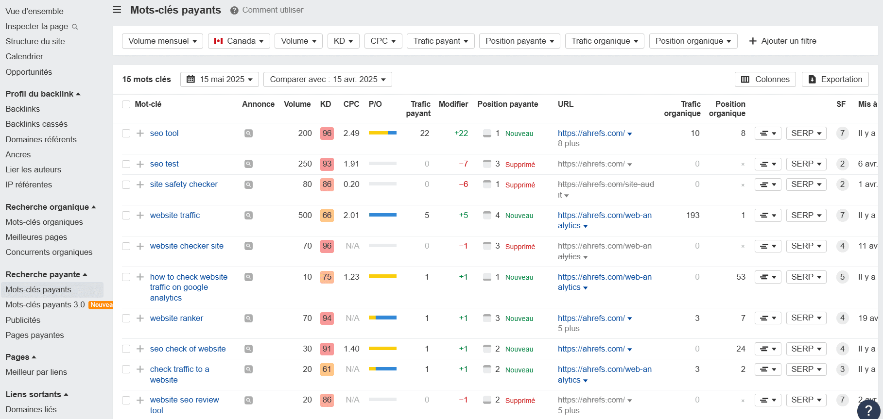The width and height of the screenshot is (883, 419).
Task: Open 'Comparer avec : 15 avr. 2025' dropdown
Action: (x=328, y=79)
